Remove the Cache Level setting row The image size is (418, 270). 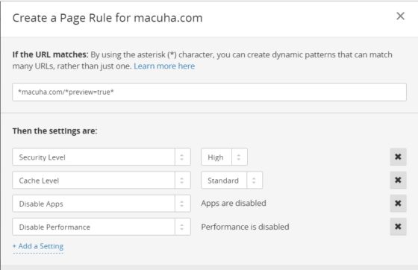point(398,180)
